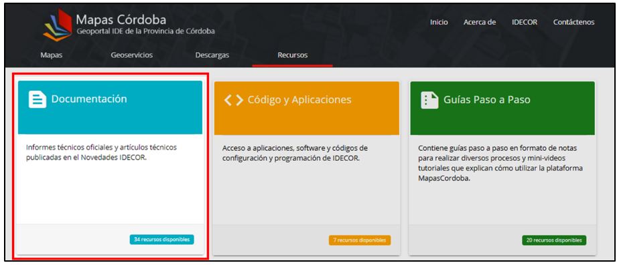Select the Recursos tab
This screenshot has width=617, height=265.
(x=293, y=55)
